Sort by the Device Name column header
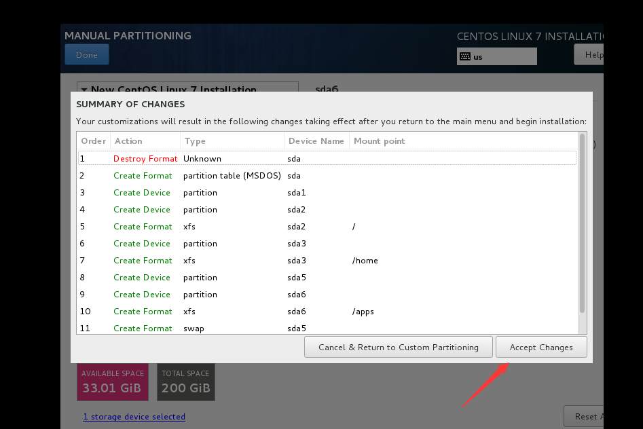Viewport: 643px width, 429px height. (316, 141)
